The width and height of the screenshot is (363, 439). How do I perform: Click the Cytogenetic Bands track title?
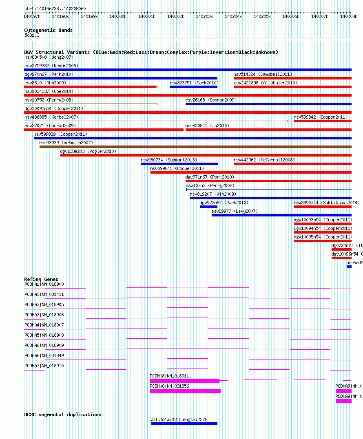click(49, 30)
